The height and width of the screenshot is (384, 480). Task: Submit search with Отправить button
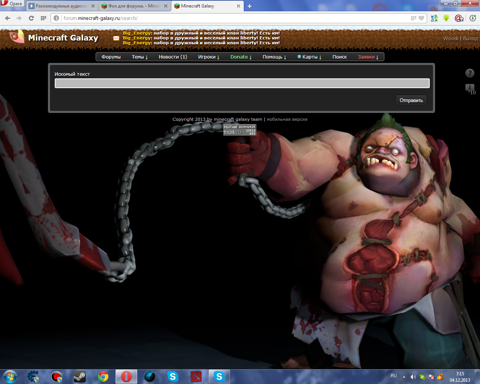(411, 100)
